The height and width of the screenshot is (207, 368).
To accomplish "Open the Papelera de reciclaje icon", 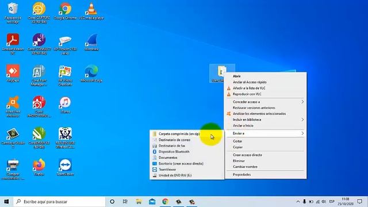I will coord(13,13).
